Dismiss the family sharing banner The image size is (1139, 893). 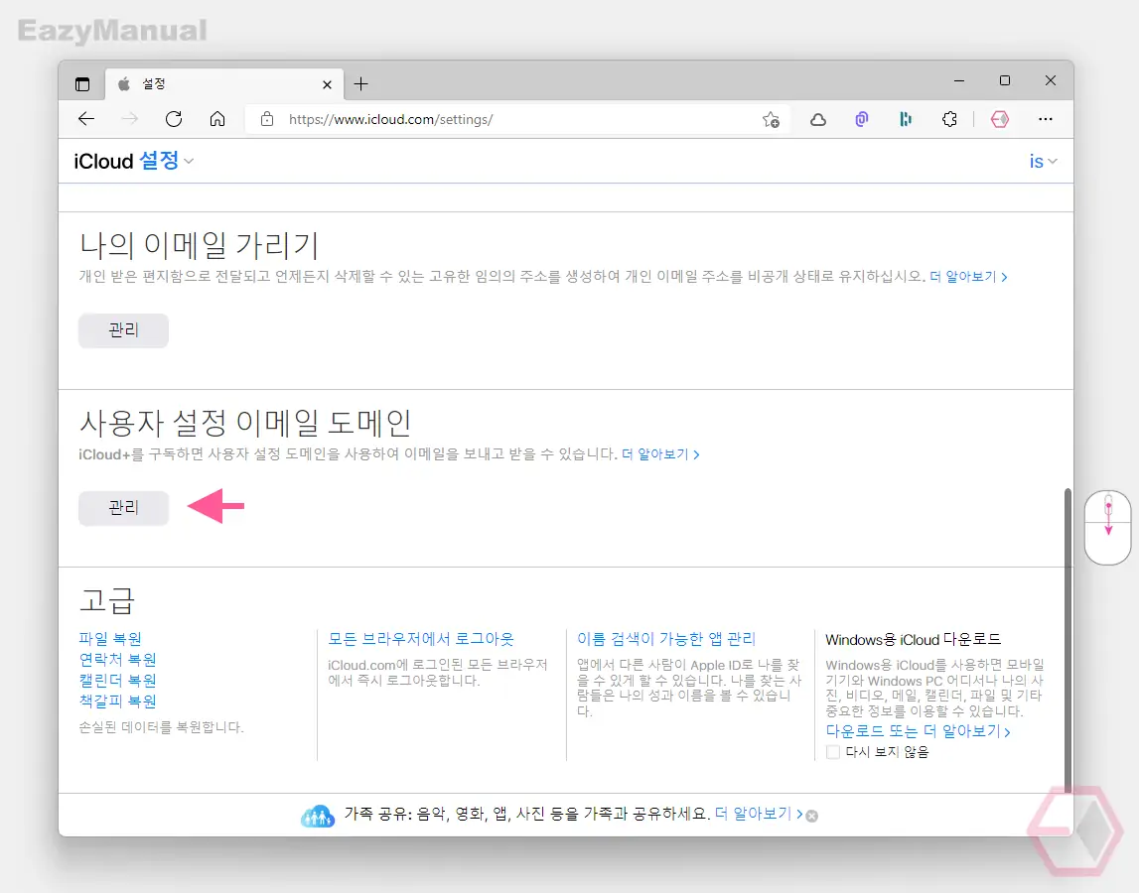pos(812,816)
